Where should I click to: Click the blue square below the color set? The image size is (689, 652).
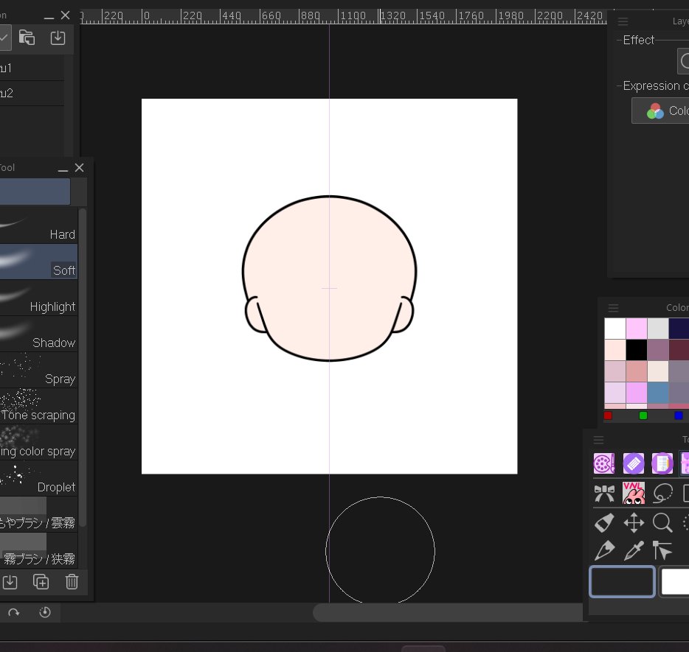click(679, 416)
